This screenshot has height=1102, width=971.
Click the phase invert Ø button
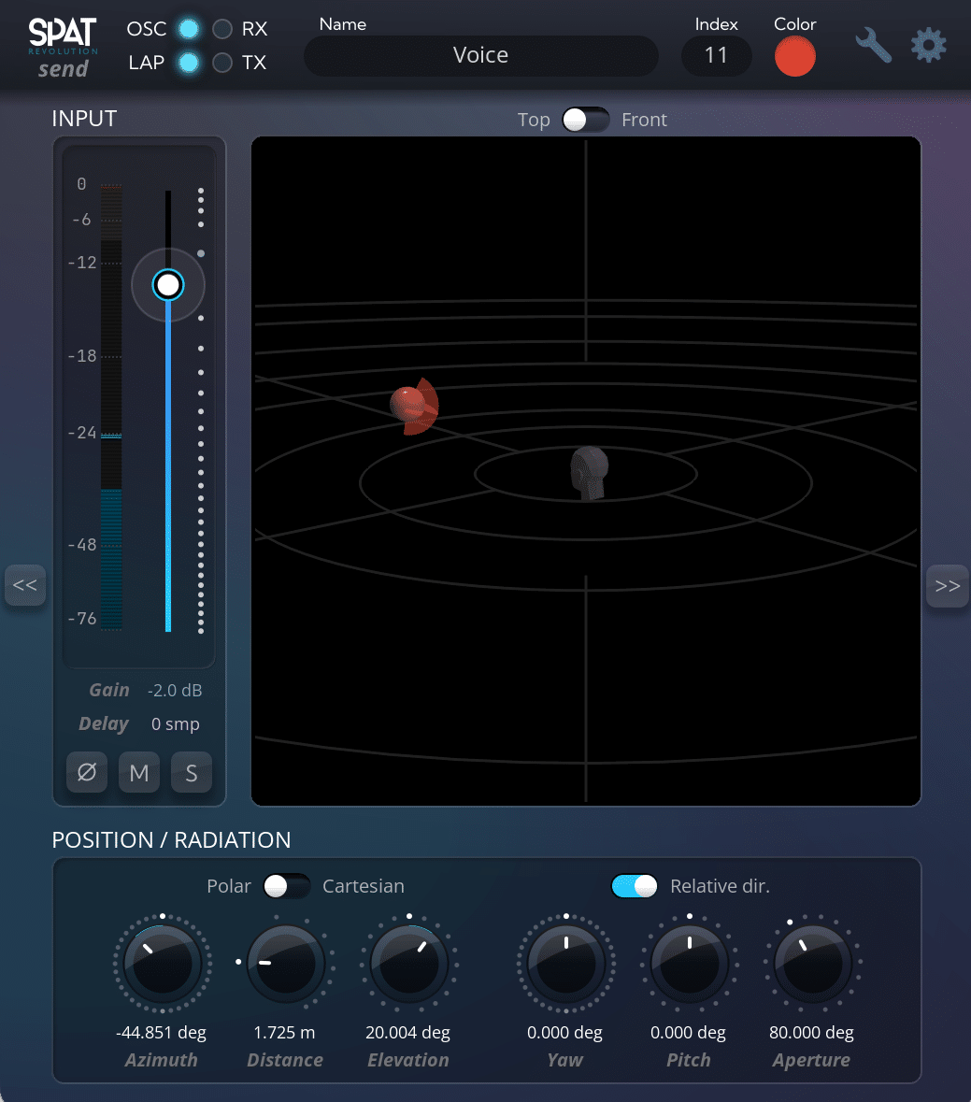[87, 773]
